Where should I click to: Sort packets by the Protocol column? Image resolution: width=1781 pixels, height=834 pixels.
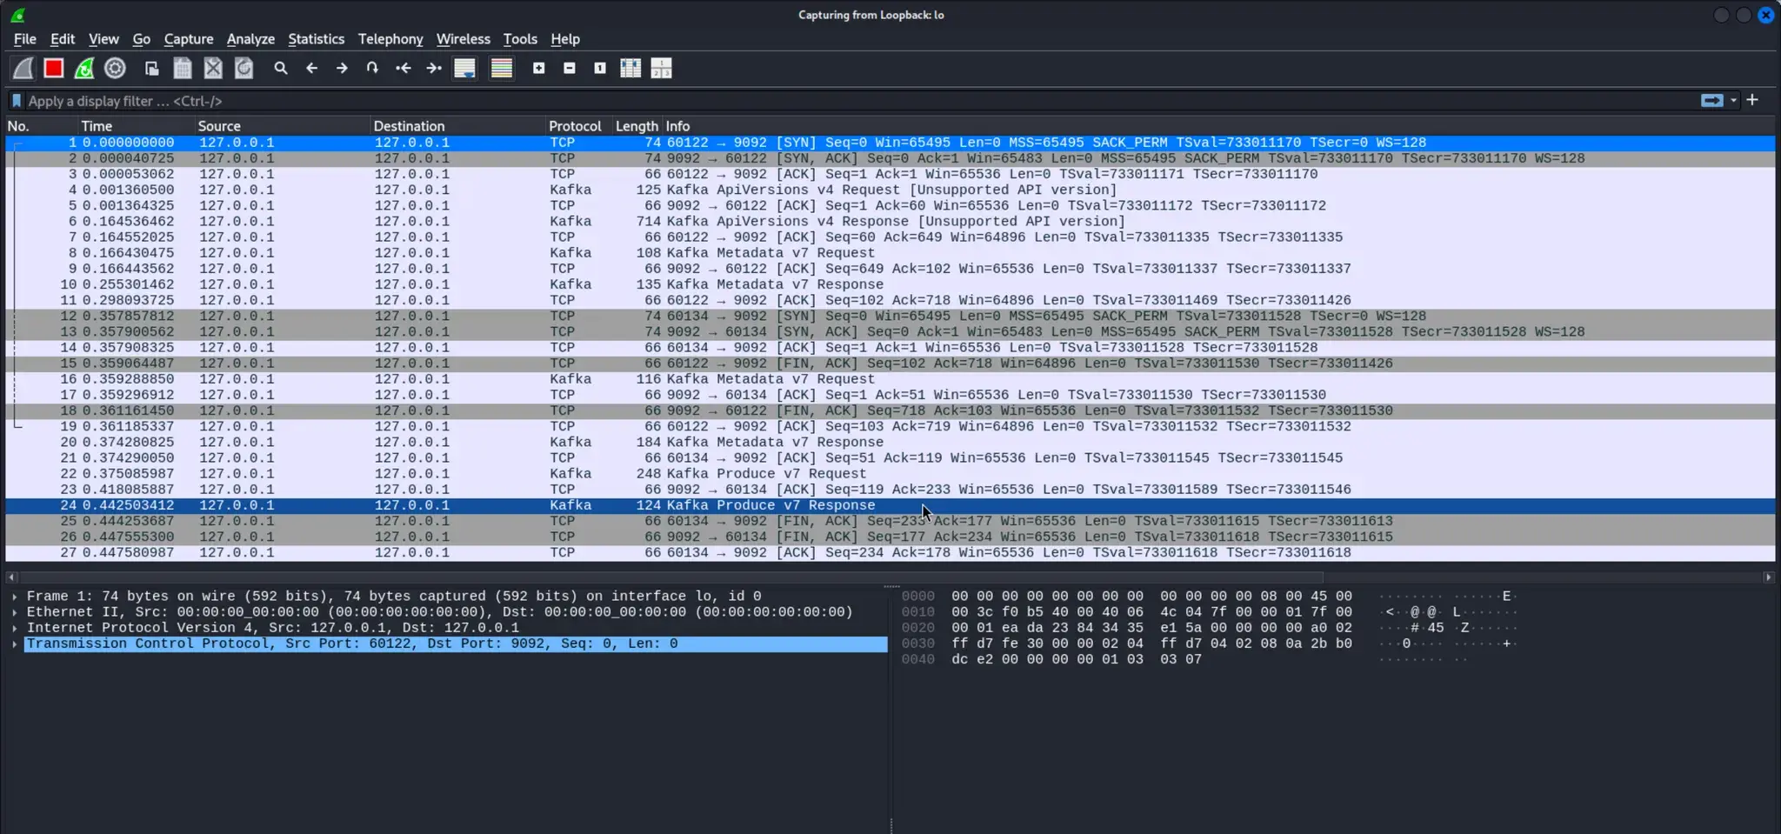(x=574, y=126)
